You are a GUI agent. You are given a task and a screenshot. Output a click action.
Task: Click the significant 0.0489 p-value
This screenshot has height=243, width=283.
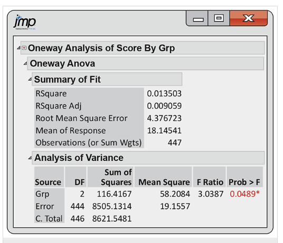click(244, 194)
